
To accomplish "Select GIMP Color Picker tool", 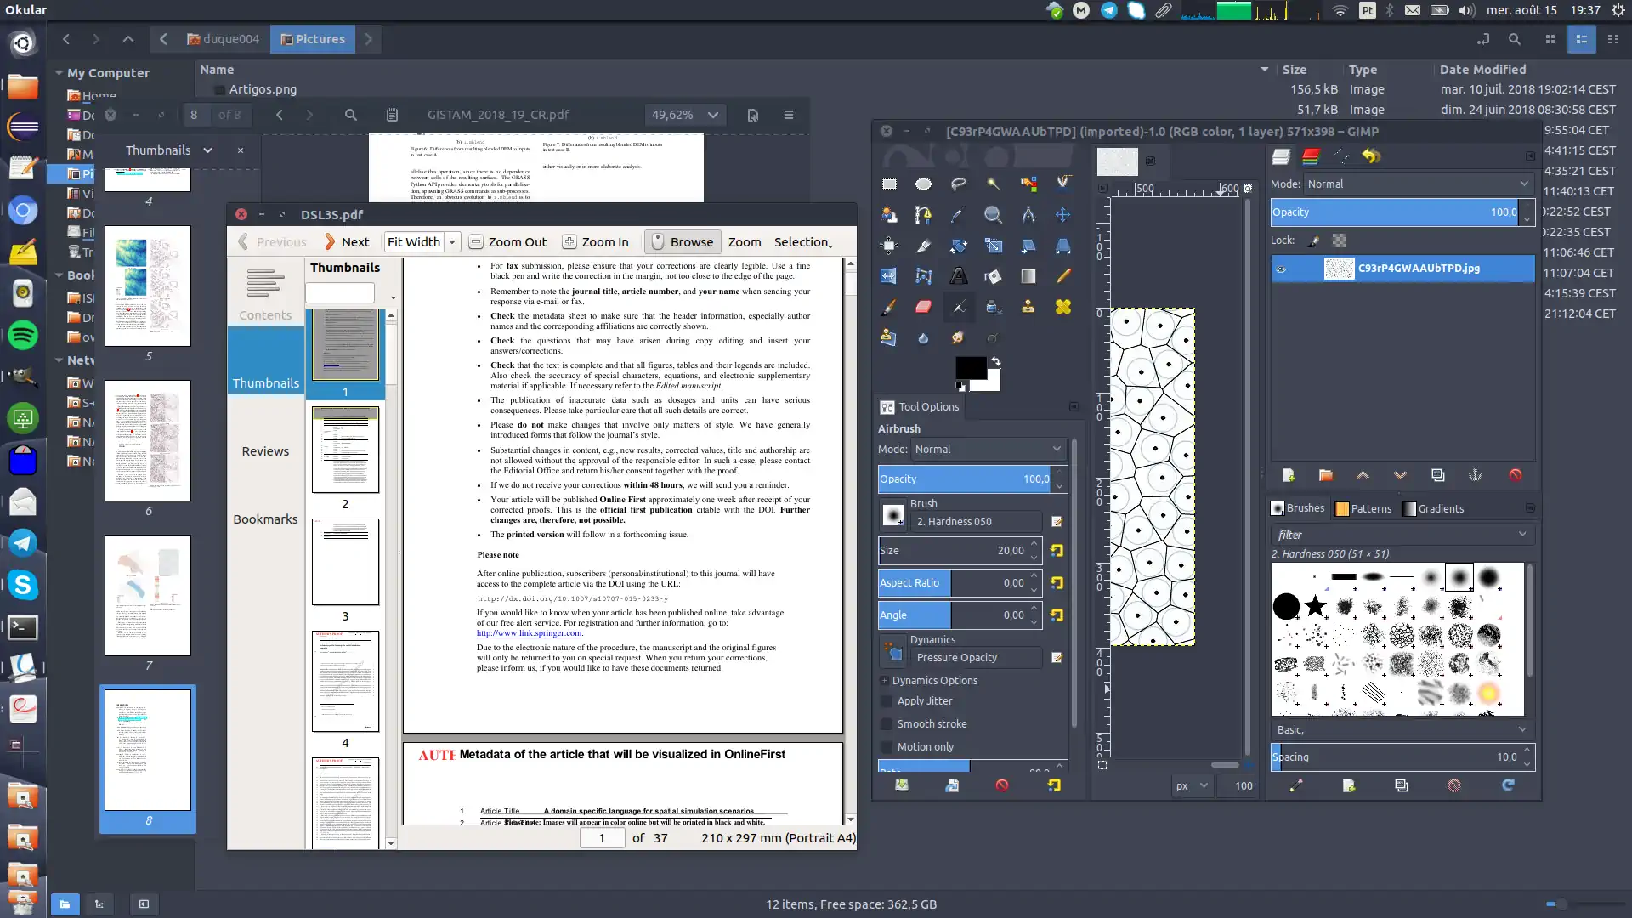I will tap(958, 215).
